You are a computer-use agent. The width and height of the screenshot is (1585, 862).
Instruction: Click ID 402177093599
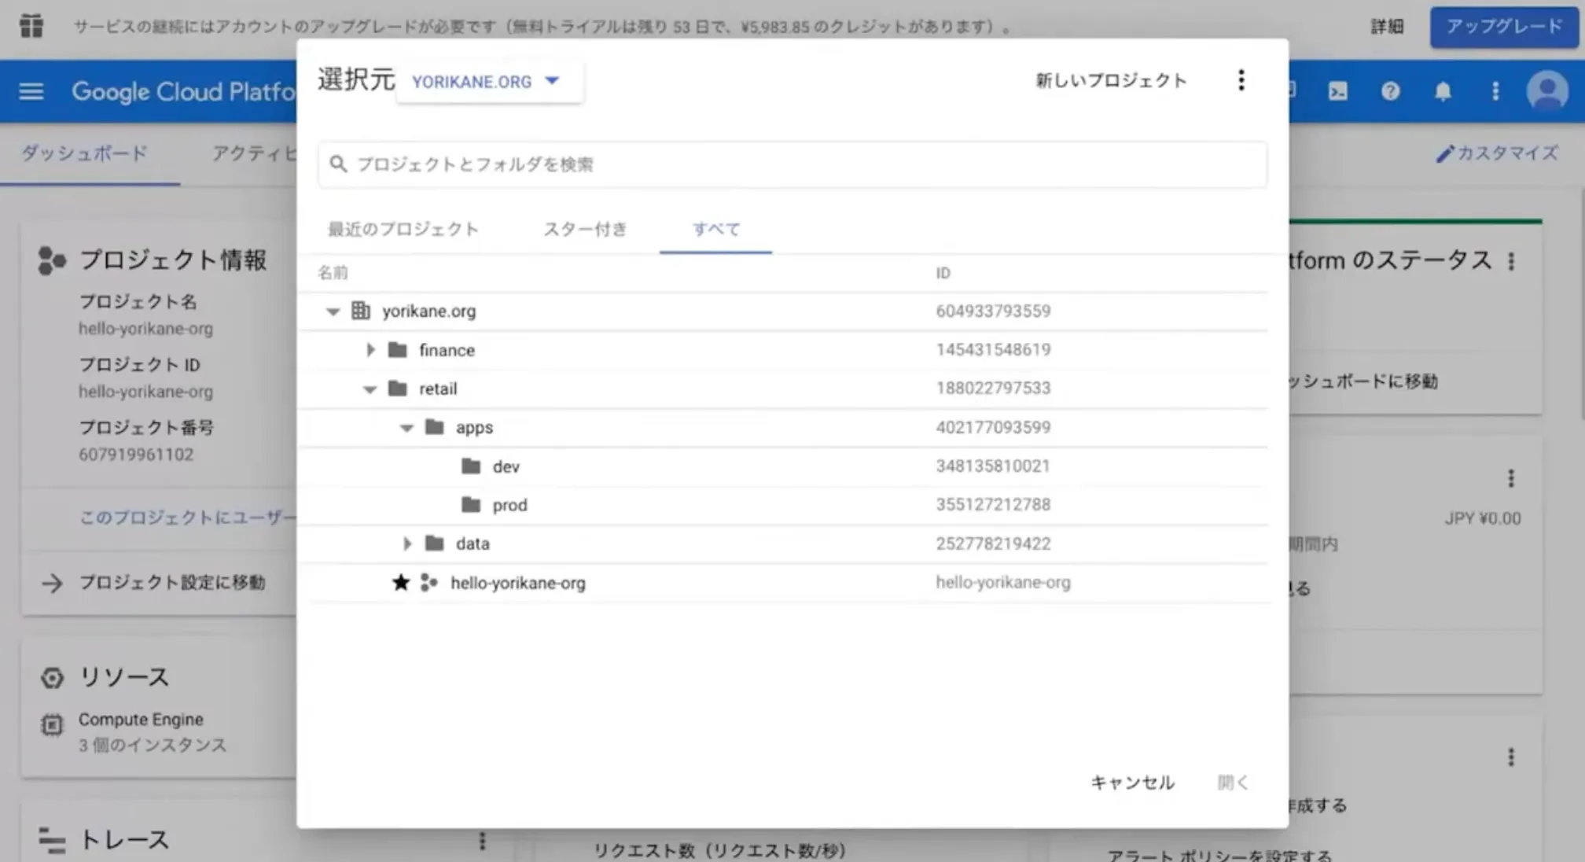[993, 428]
